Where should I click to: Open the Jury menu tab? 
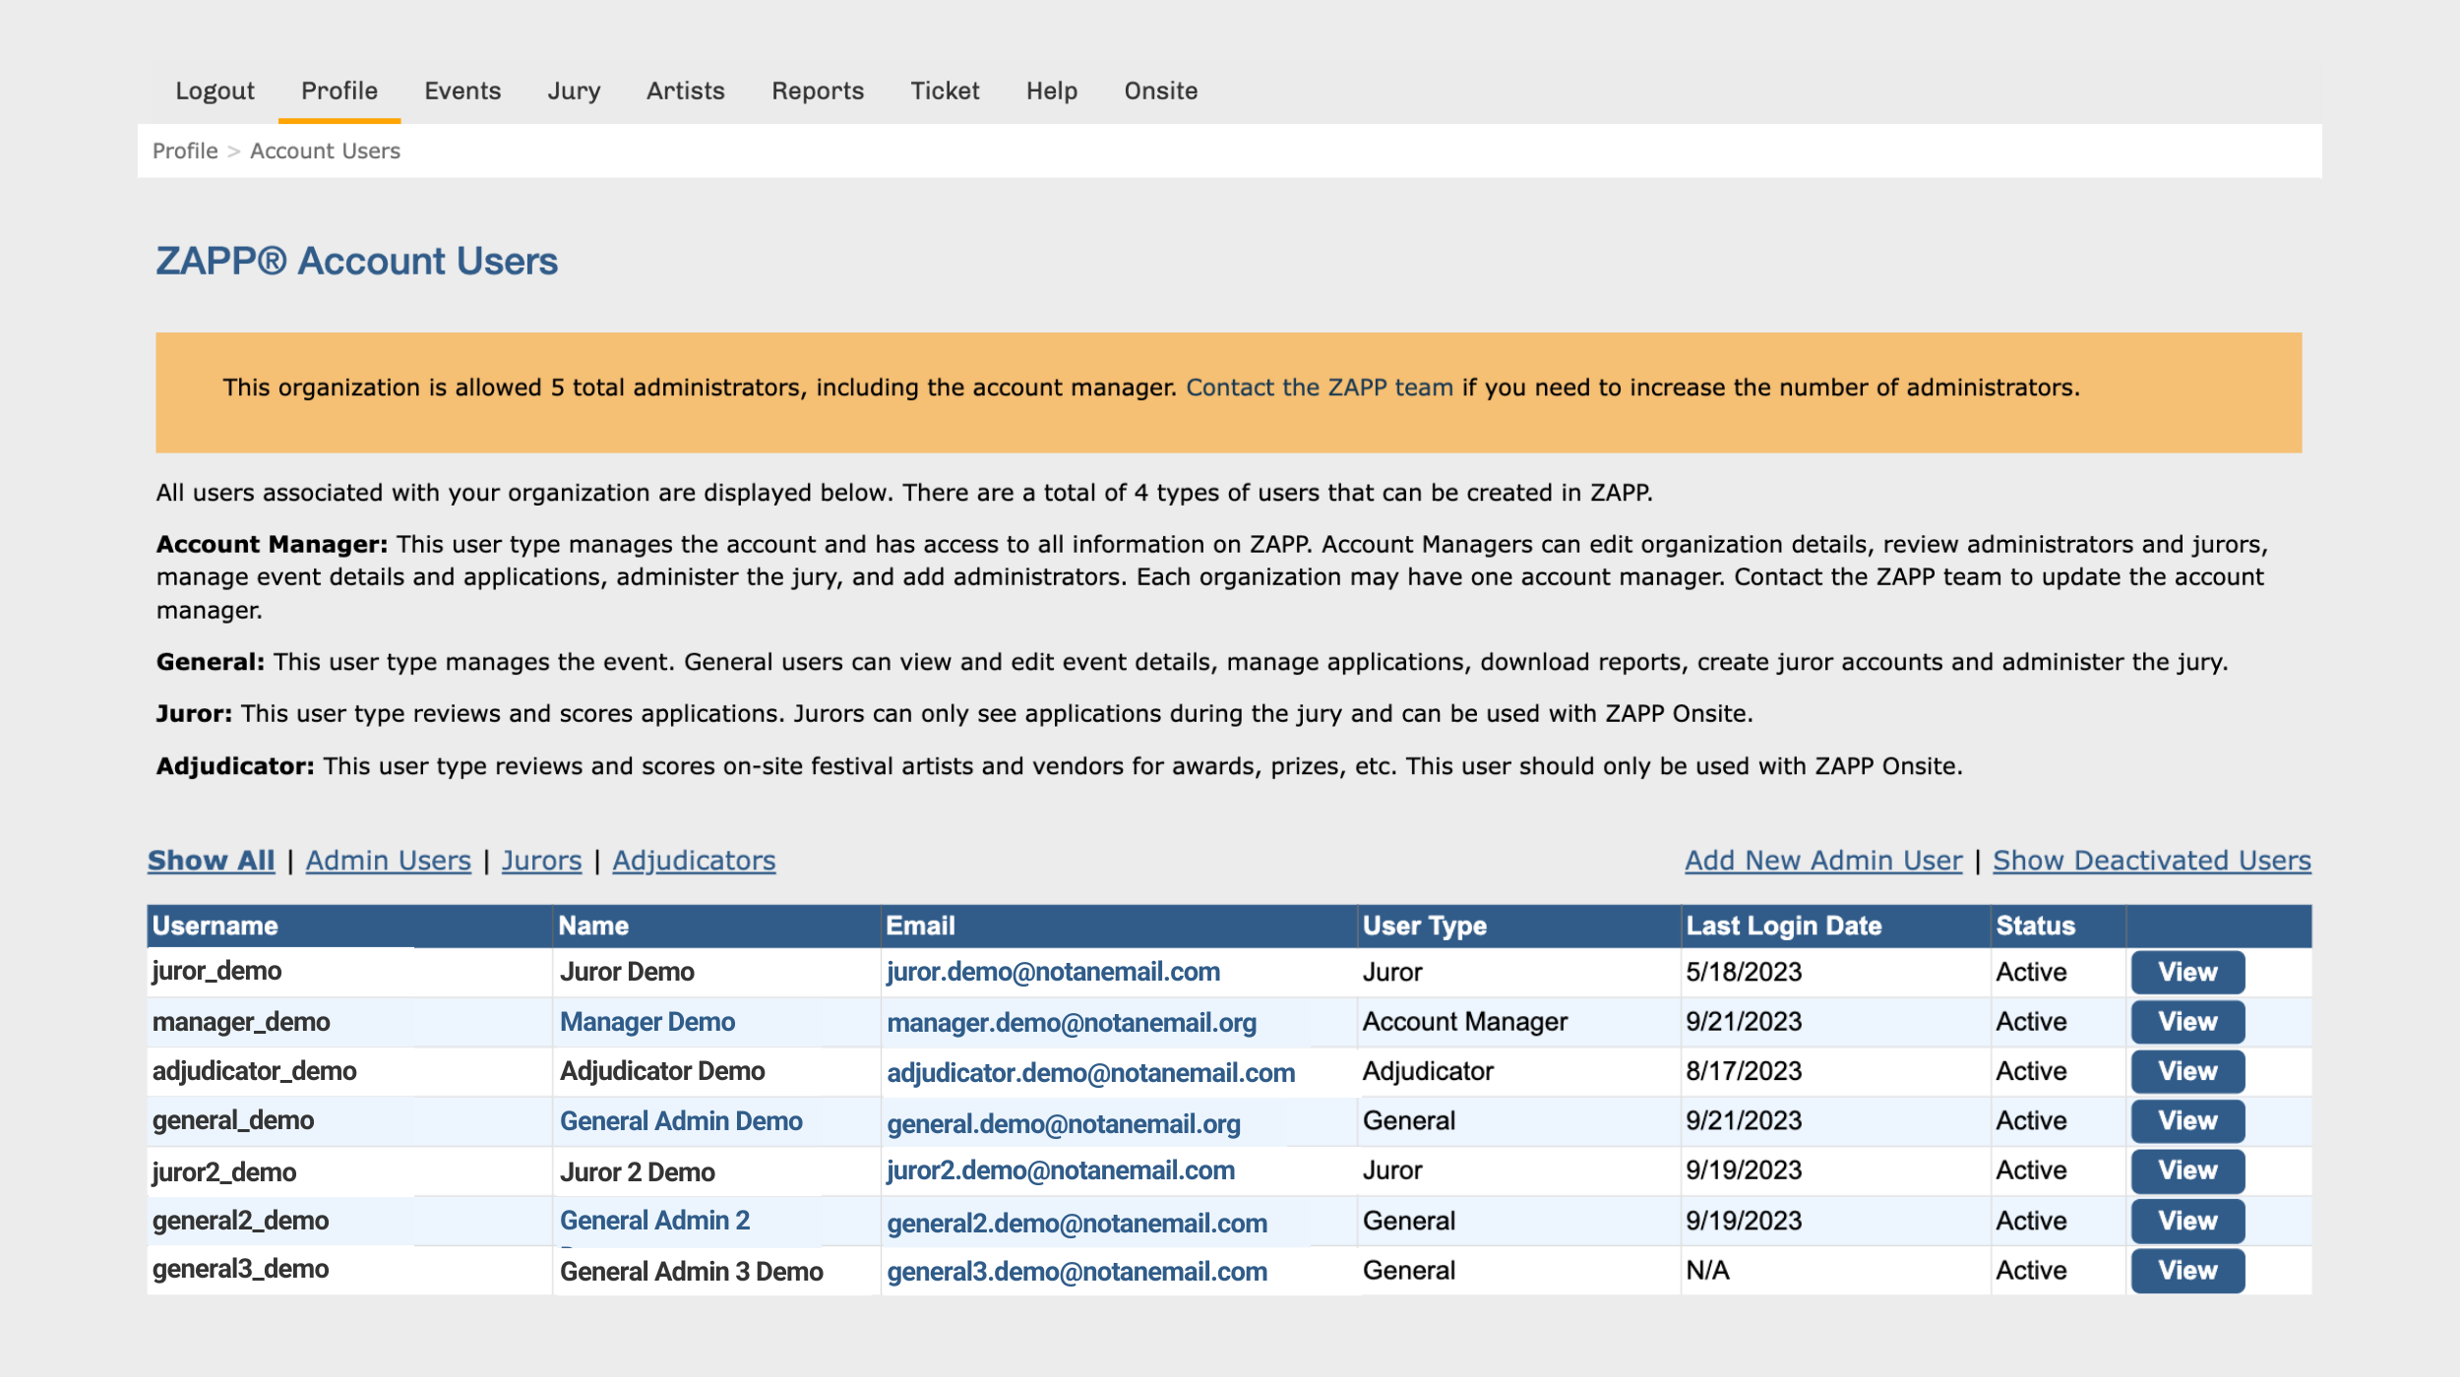click(x=574, y=90)
